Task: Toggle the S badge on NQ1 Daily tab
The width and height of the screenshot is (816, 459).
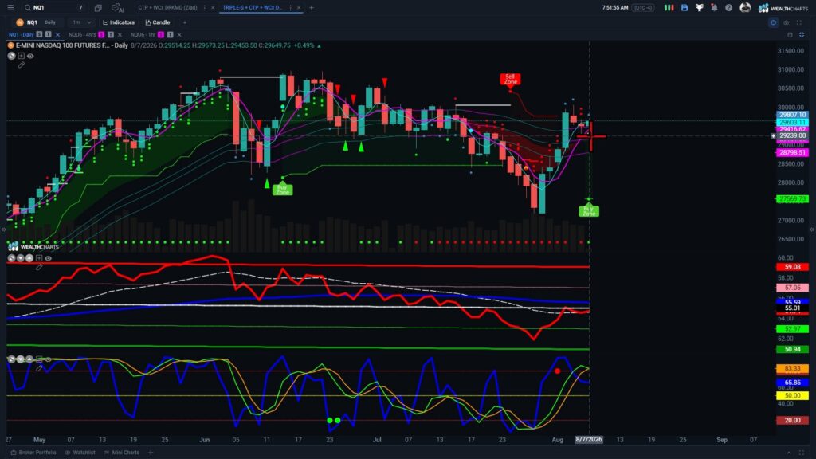Action: tap(39, 34)
